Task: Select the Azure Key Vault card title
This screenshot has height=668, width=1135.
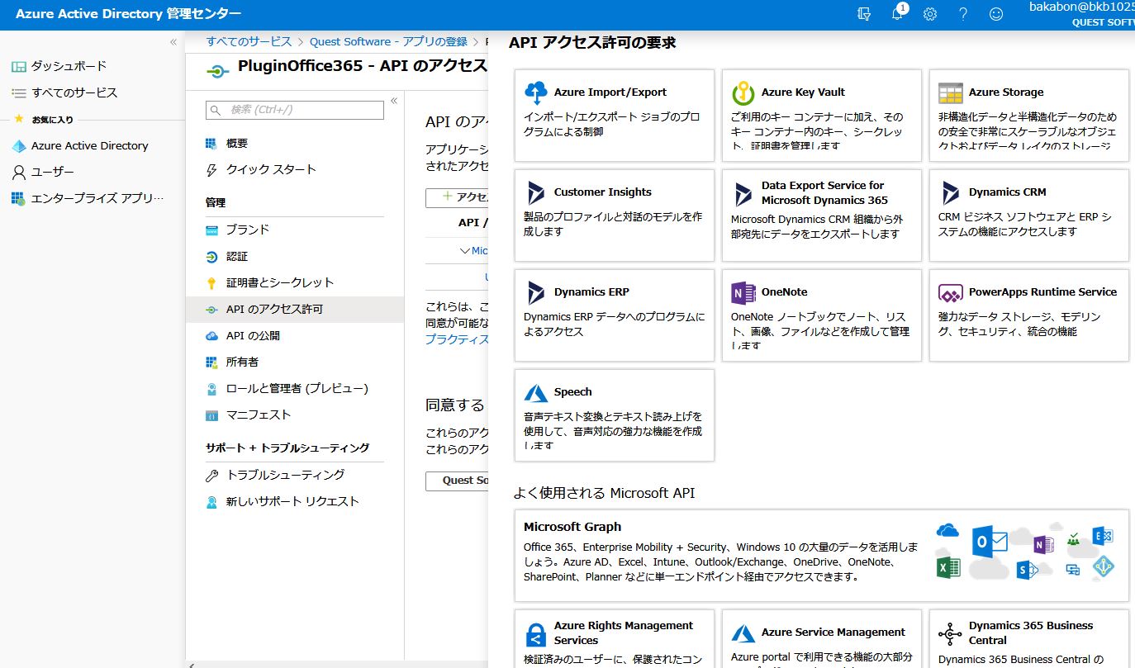Action: 803,92
